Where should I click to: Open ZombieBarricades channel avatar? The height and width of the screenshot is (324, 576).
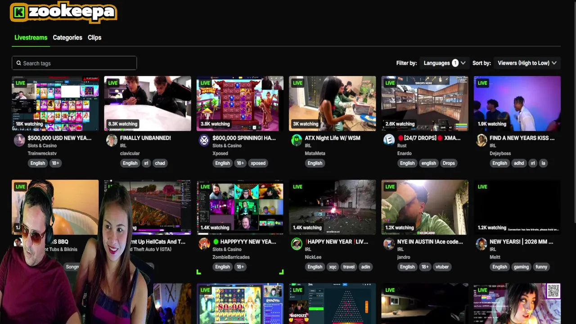pos(204,244)
